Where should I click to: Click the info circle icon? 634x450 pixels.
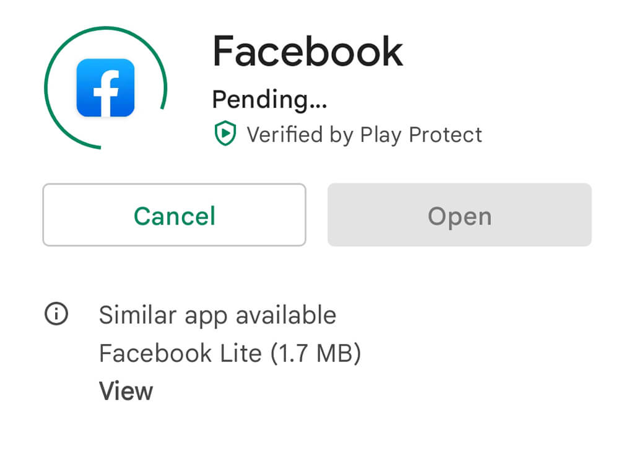[56, 315]
